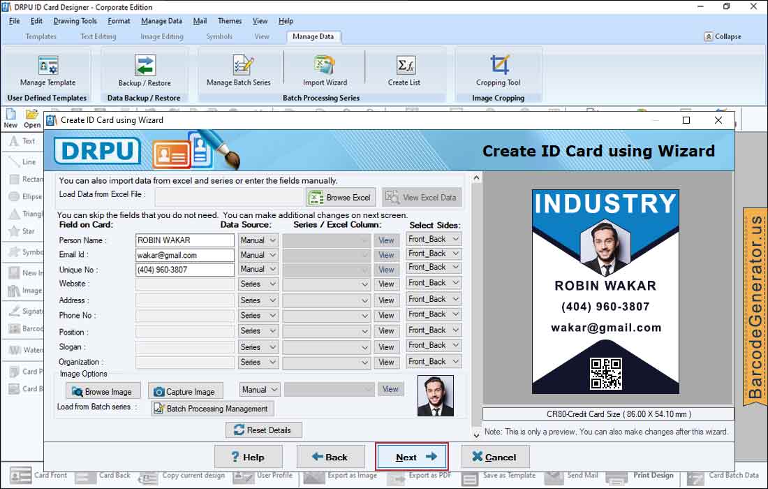Screen dimensions: 768x489
Task: Select the Cropping Tool
Action: coord(498,71)
